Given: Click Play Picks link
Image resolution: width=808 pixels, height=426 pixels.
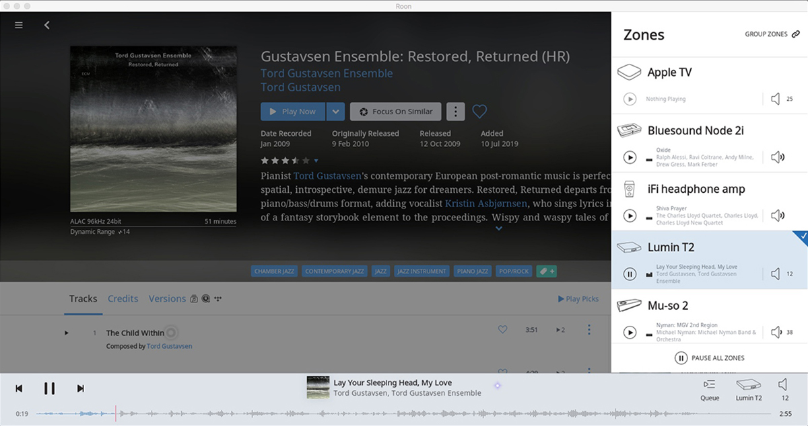Looking at the screenshot, I should (578, 299).
